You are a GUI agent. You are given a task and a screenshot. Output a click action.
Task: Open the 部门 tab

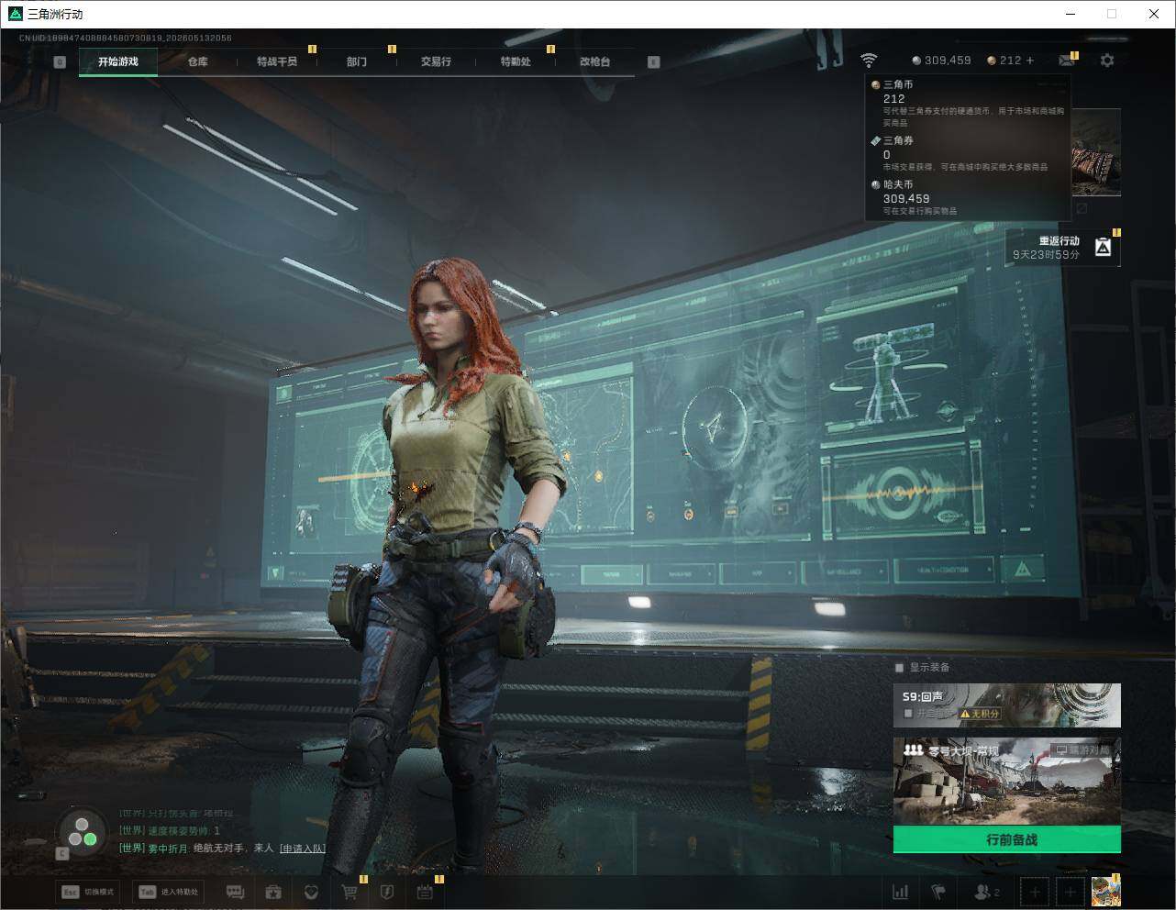(356, 61)
